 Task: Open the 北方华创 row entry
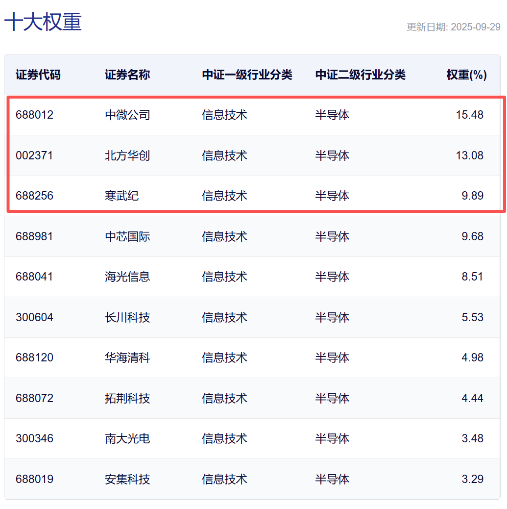127,156
